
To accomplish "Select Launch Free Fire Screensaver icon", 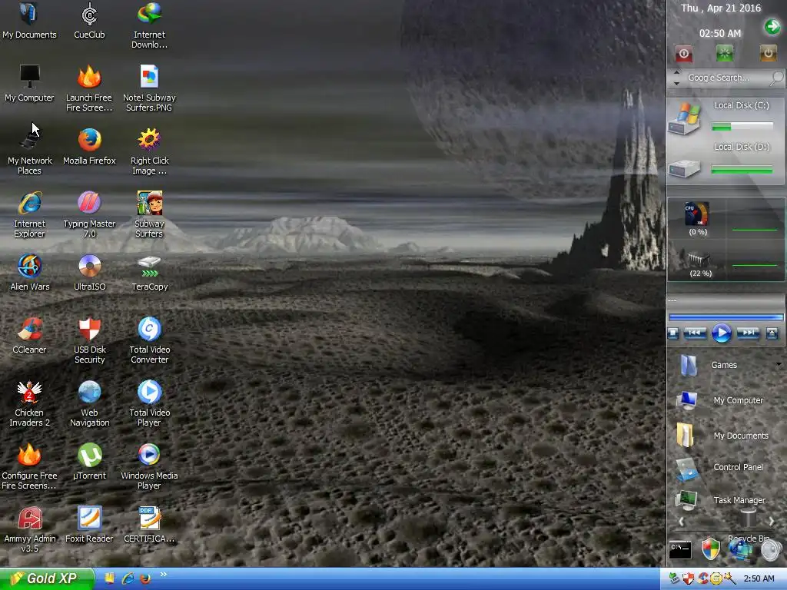I will pos(89,88).
